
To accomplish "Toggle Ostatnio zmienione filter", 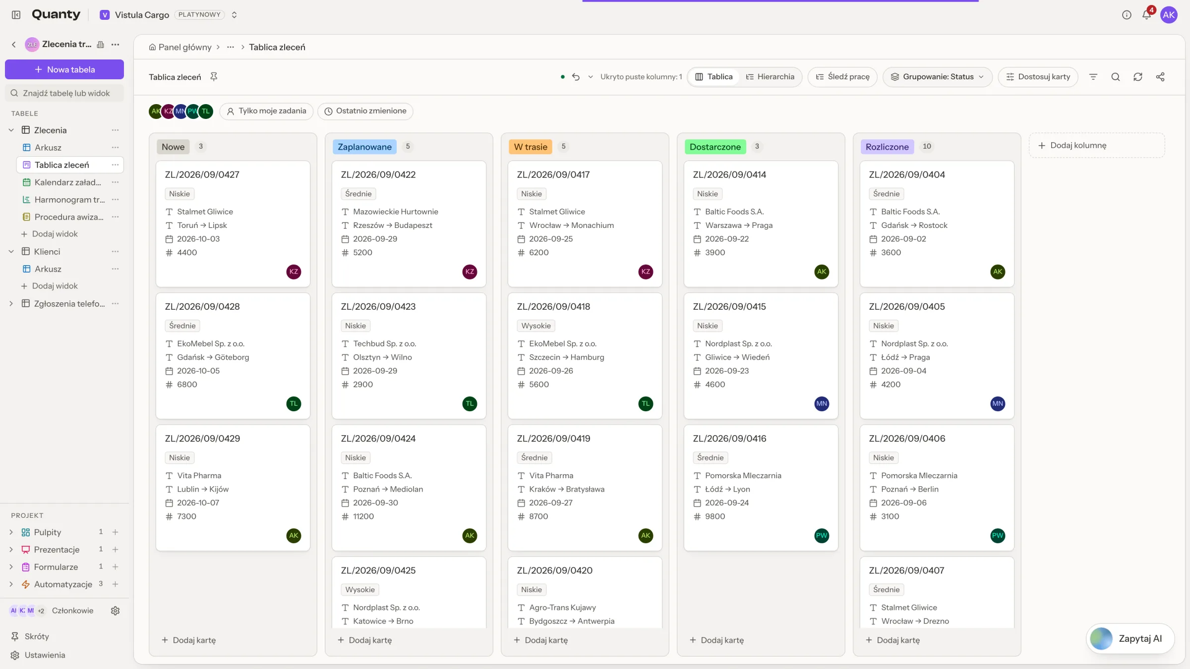I will click(365, 111).
